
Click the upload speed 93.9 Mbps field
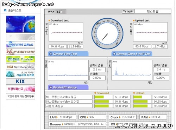[x=142, y=46]
